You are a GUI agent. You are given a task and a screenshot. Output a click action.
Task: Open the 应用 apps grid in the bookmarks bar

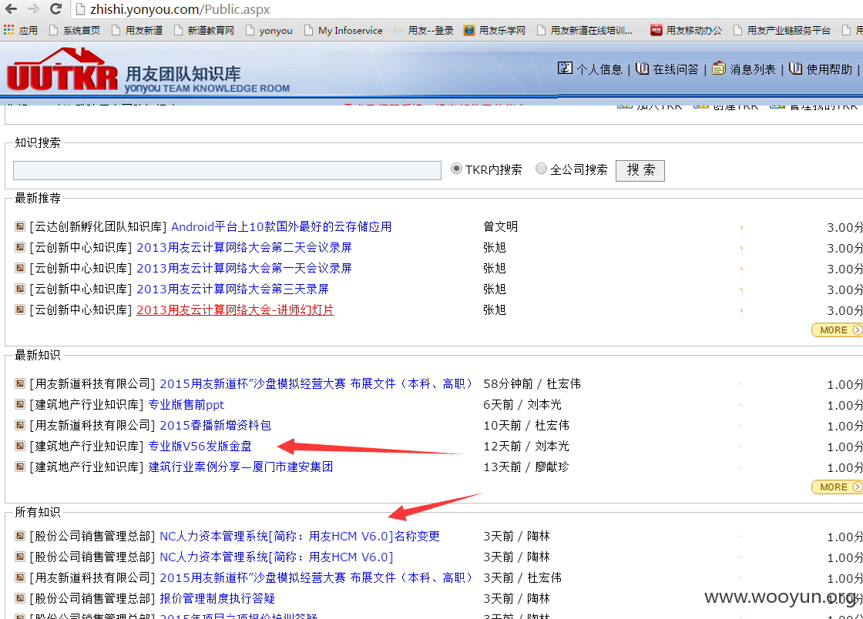click(x=21, y=30)
